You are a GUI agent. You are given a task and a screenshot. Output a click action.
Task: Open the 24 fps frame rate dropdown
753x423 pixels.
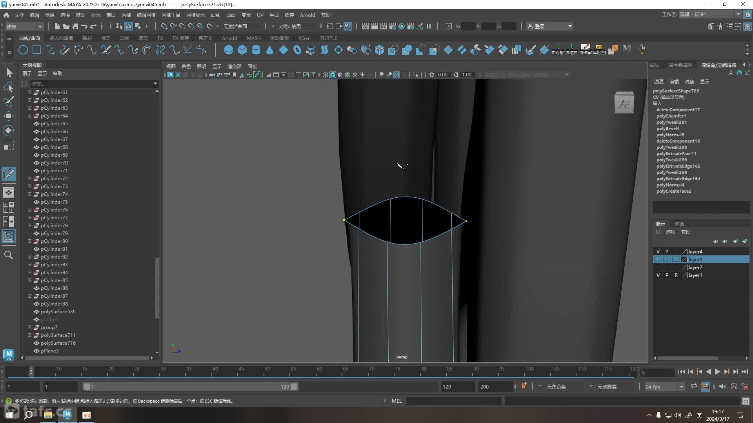664,387
